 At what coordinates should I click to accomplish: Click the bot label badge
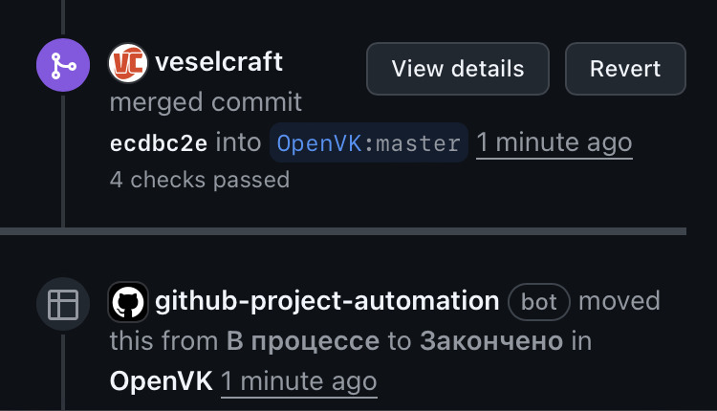click(539, 302)
